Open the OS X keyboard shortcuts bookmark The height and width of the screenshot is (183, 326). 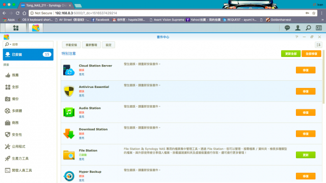tap(35, 20)
